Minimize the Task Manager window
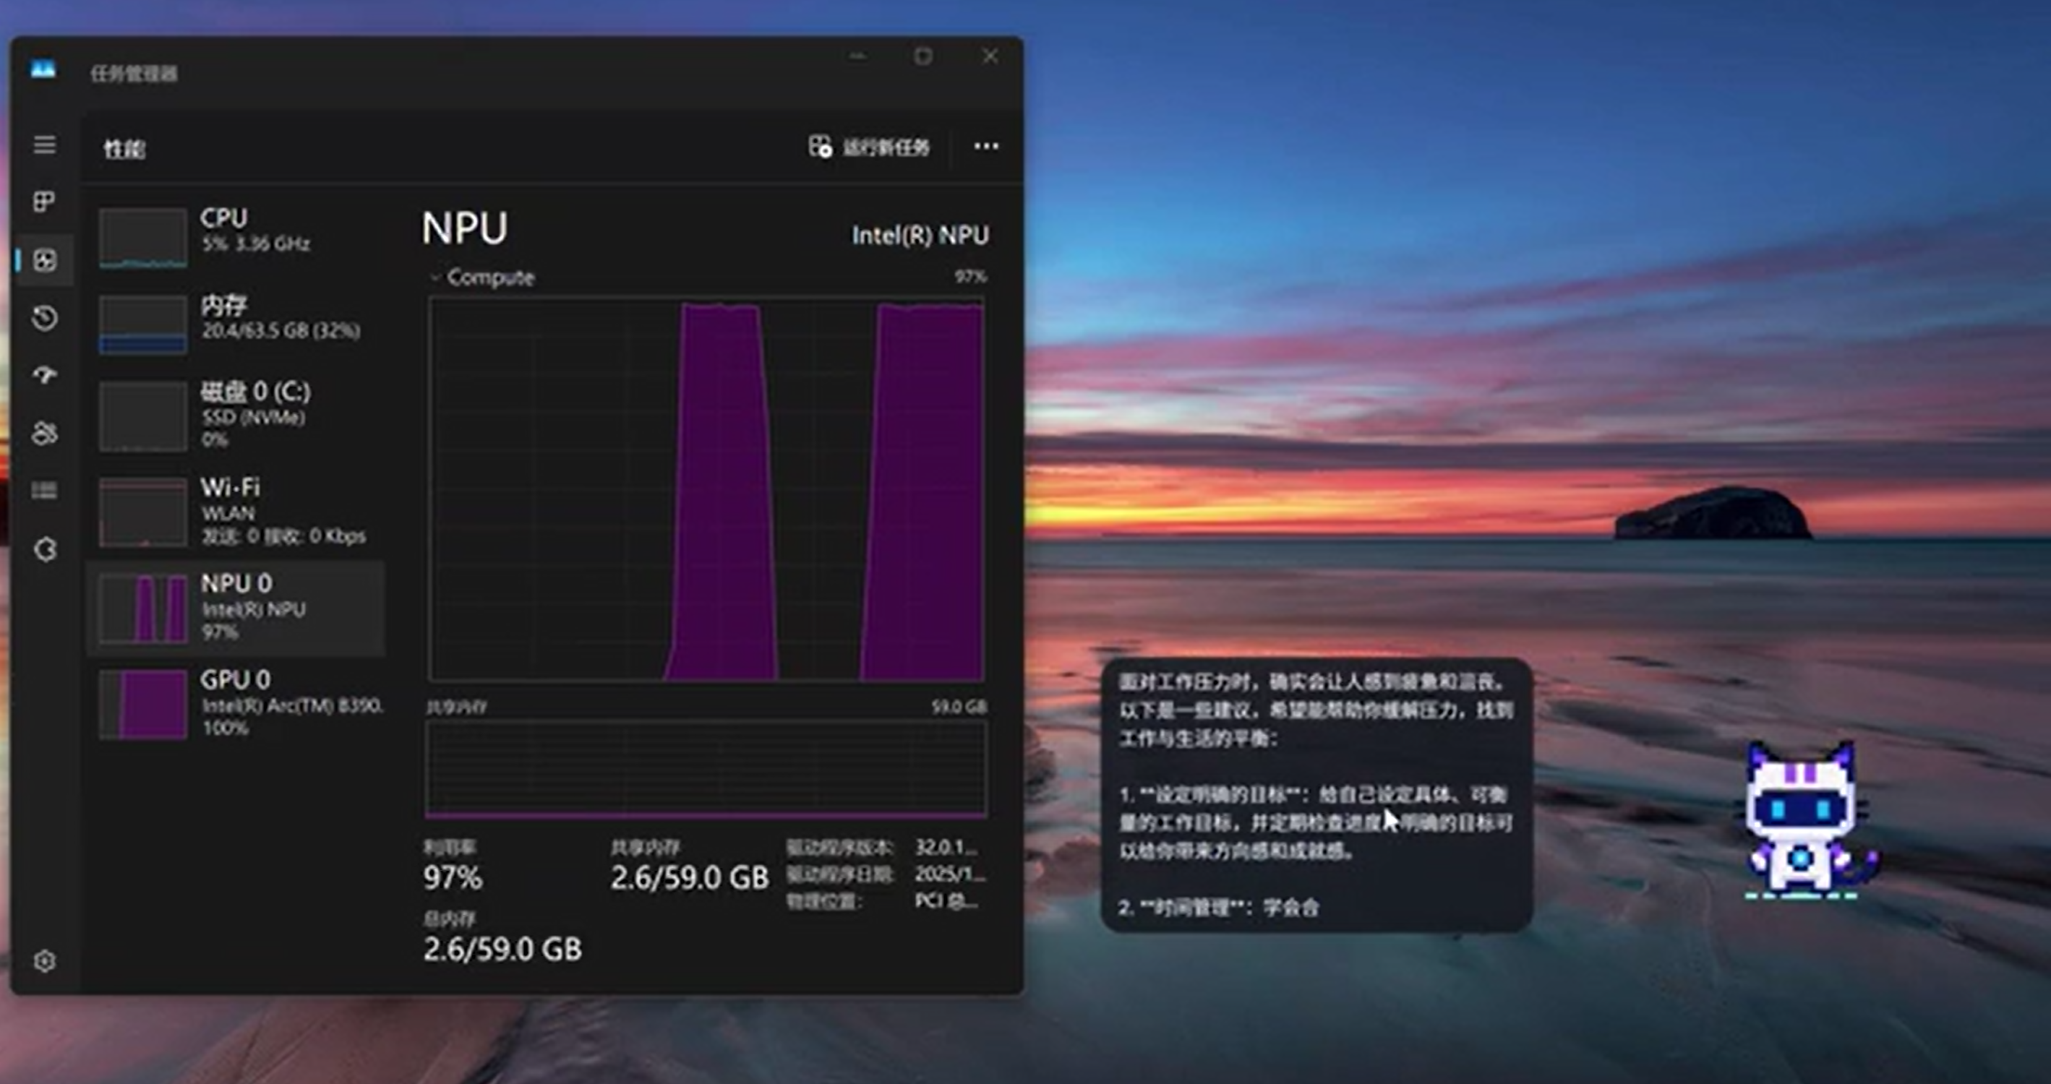 point(857,56)
